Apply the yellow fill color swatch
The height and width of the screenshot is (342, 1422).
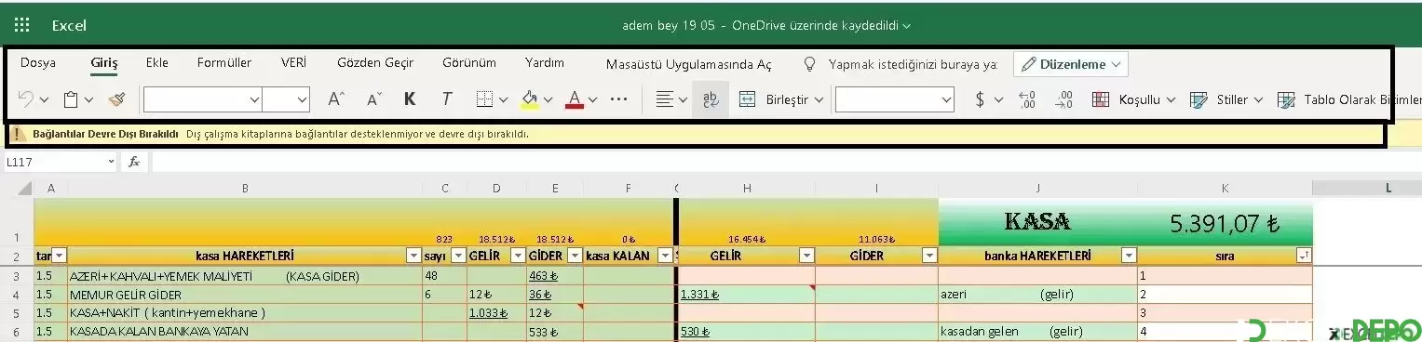529,99
